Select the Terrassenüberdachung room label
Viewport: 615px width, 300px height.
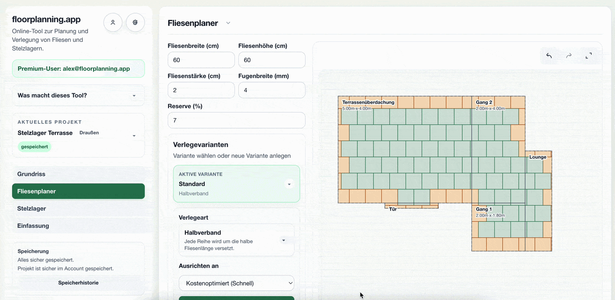(x=369, y=102)
